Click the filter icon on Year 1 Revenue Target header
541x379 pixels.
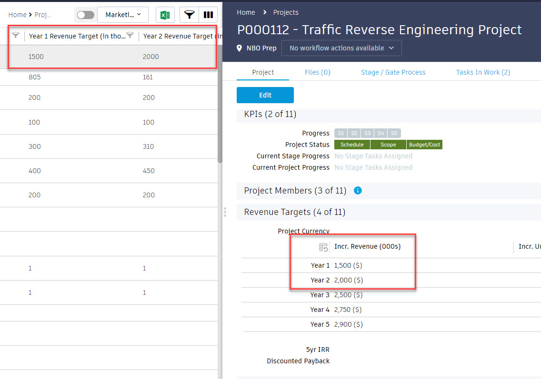(x=130, y=36)
